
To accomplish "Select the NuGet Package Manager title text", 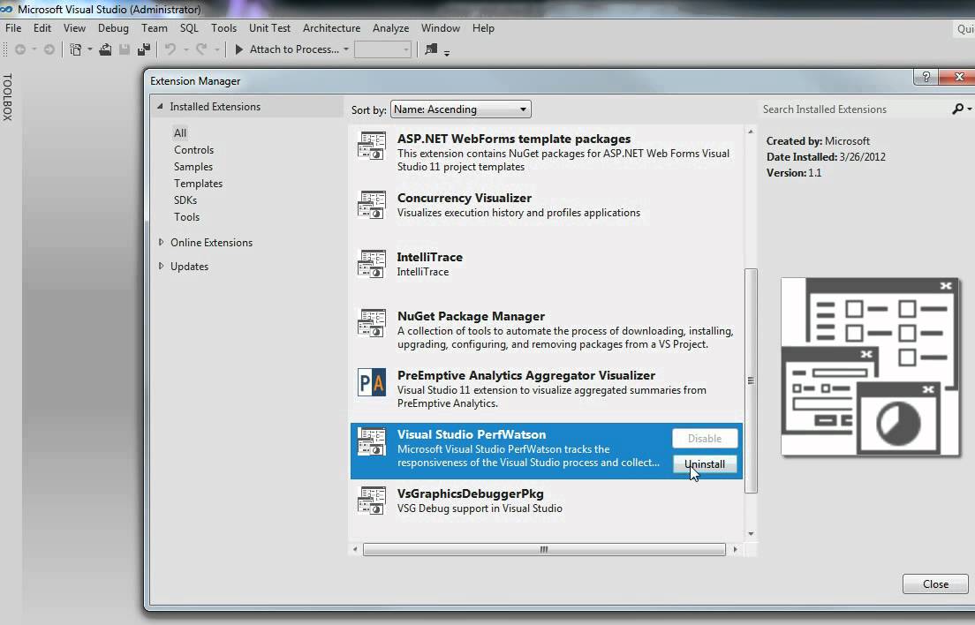I will point(471,316).
